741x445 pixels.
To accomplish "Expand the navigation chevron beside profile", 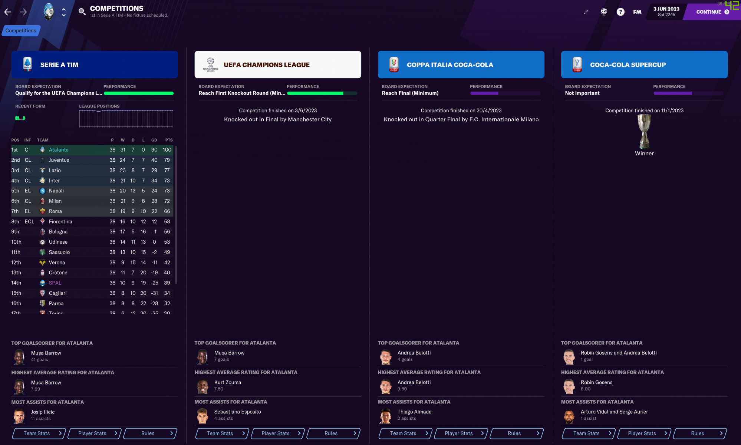I will 62,11.
